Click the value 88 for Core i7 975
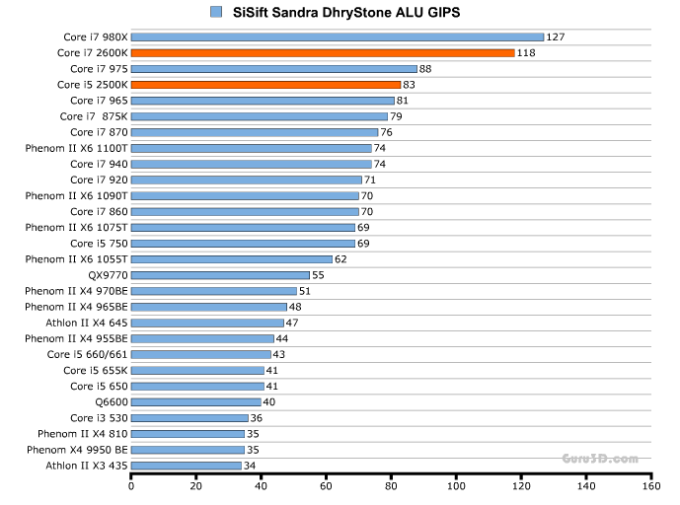This screenshot has height=505, width=680. pyautogui.click(x=425, y=69)
